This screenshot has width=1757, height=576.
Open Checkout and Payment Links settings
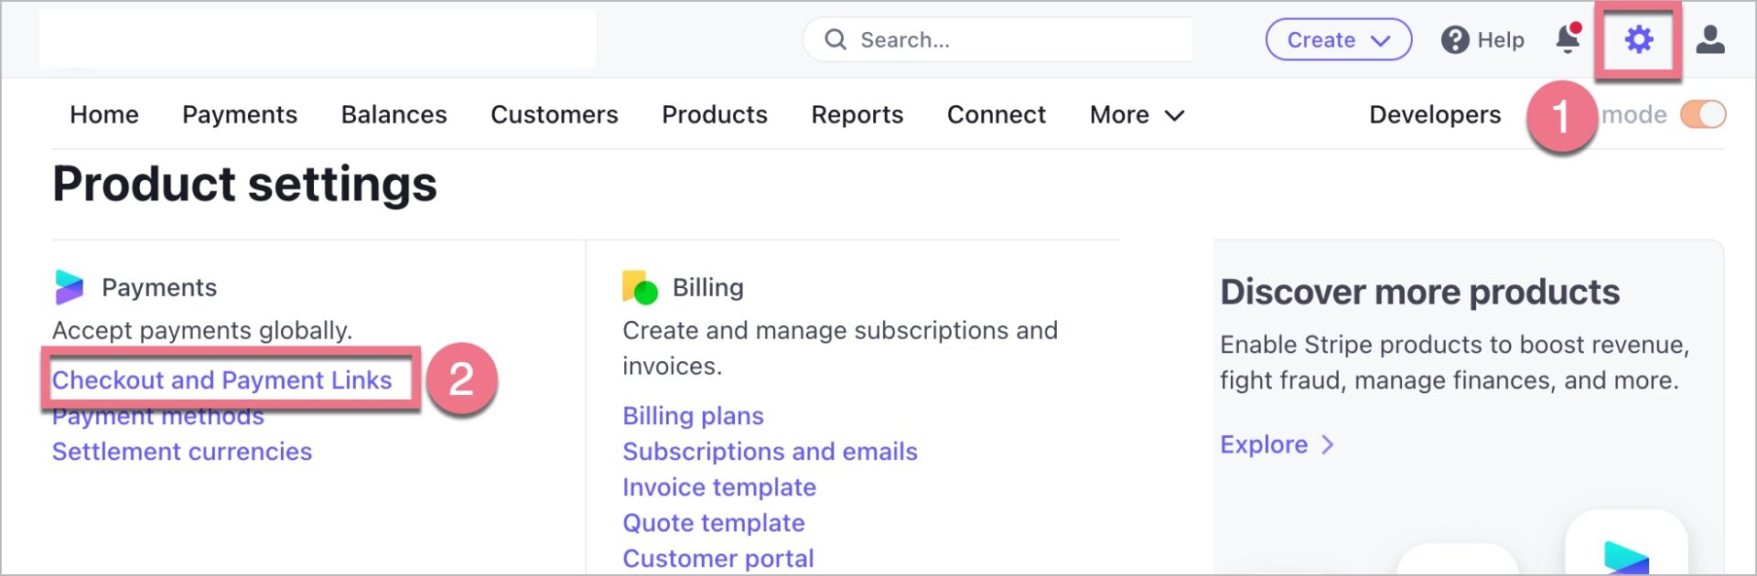(221, 380)
